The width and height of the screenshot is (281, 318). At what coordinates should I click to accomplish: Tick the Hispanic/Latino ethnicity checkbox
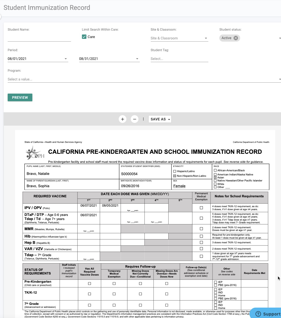[x=175, y=171]
